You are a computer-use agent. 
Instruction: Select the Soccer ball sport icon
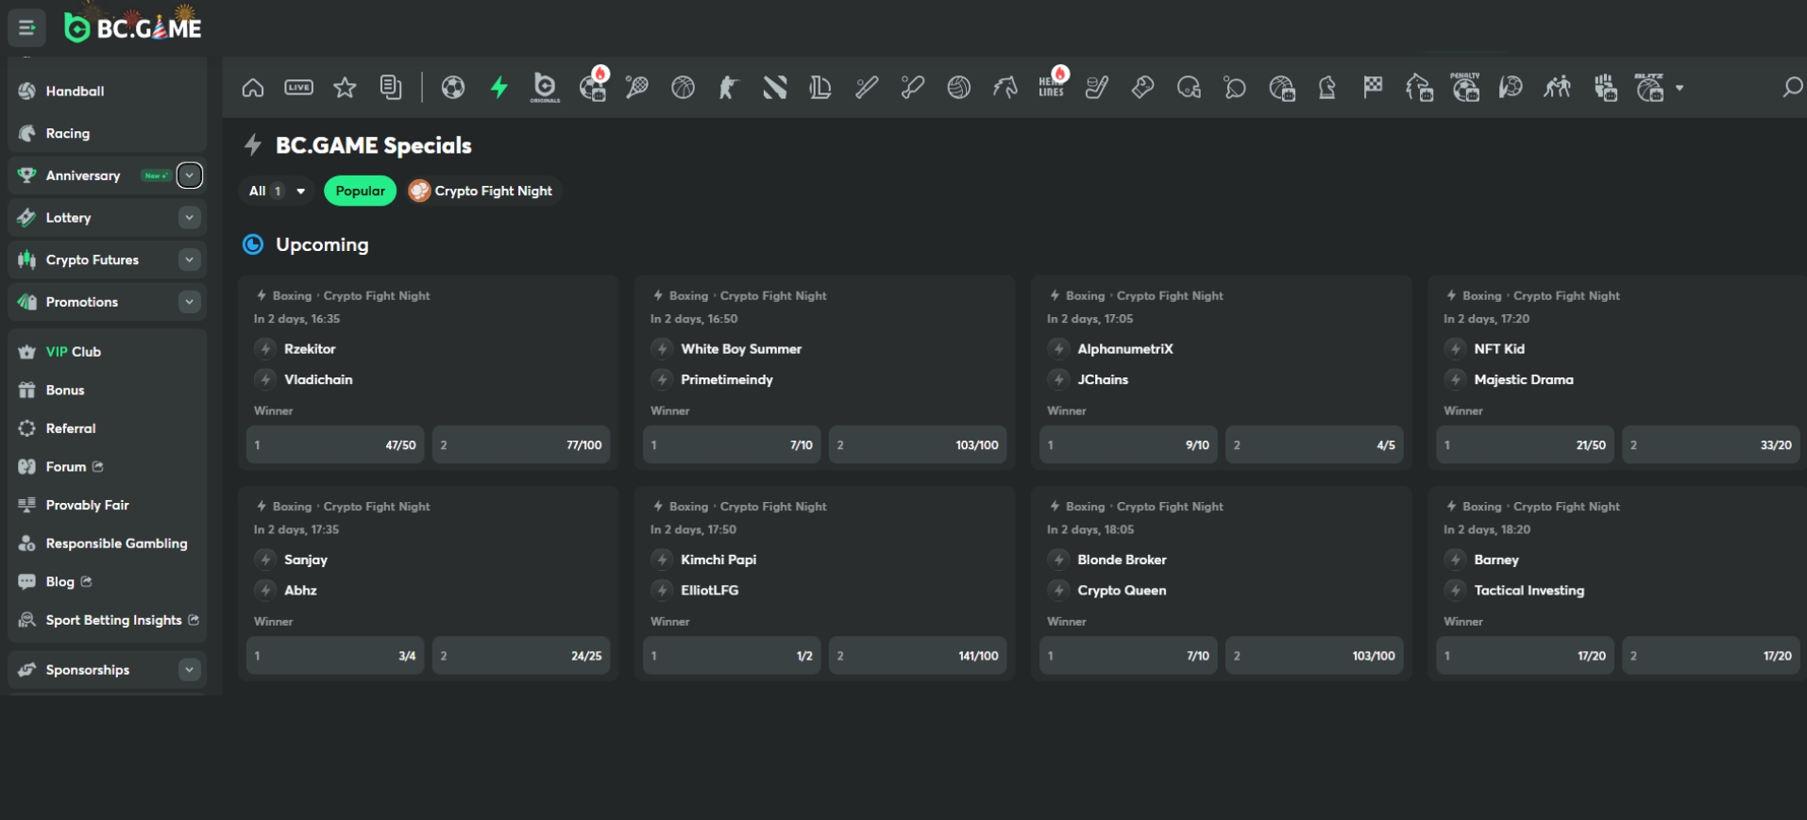click(x=453, y=88)
